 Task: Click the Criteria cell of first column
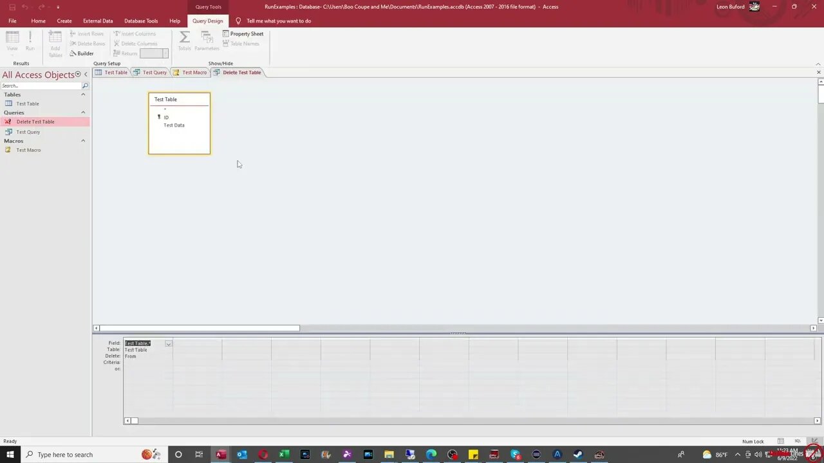click(x=148, y=363)
